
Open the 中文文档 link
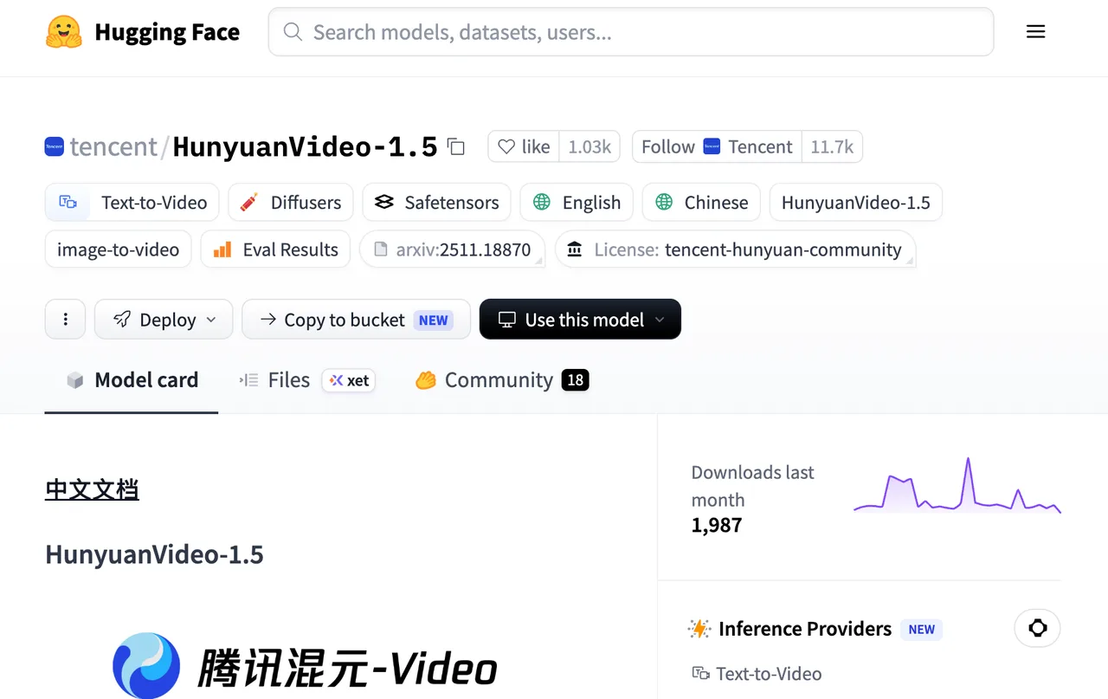[92, 489]
